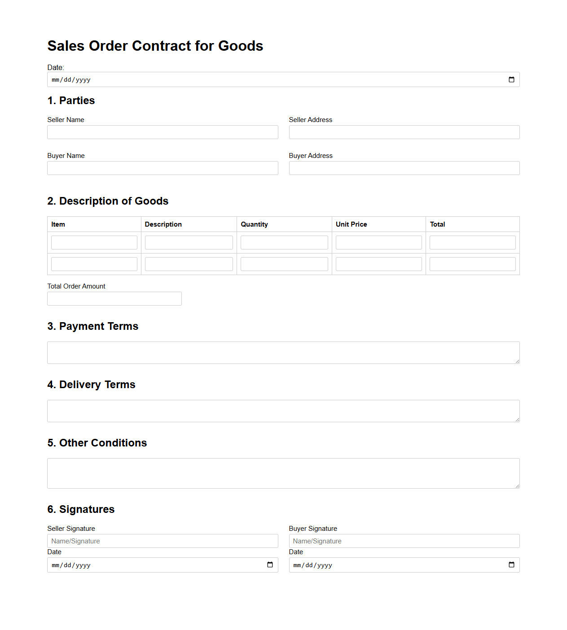Click the first row Total field
Screen dimensions: 567x630
(x=472, y=242)
